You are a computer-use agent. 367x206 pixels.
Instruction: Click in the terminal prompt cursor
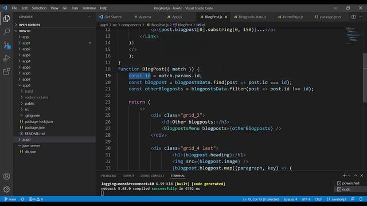[x=102, y=193]
